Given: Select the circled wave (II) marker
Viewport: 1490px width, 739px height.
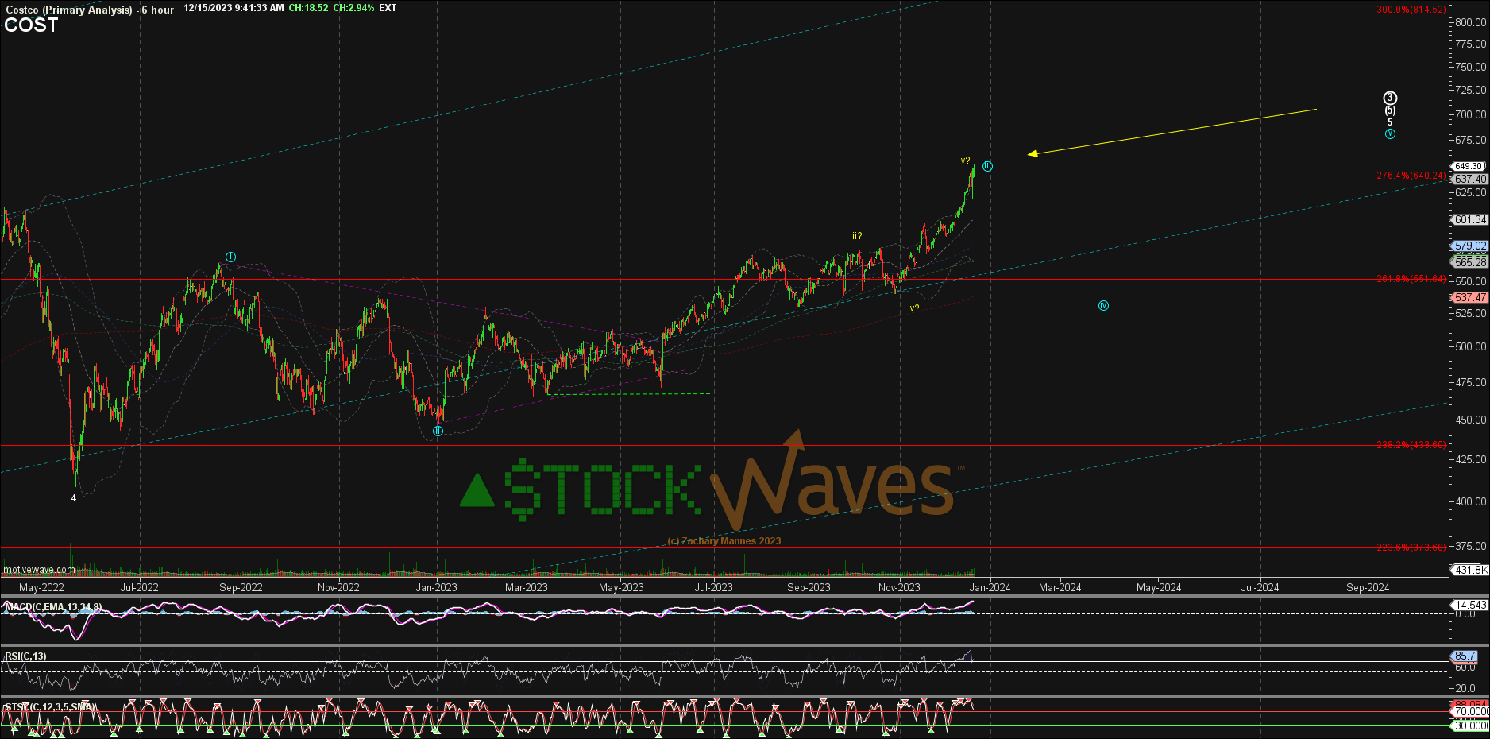Looking at the screenshot, I should point(436,430).
